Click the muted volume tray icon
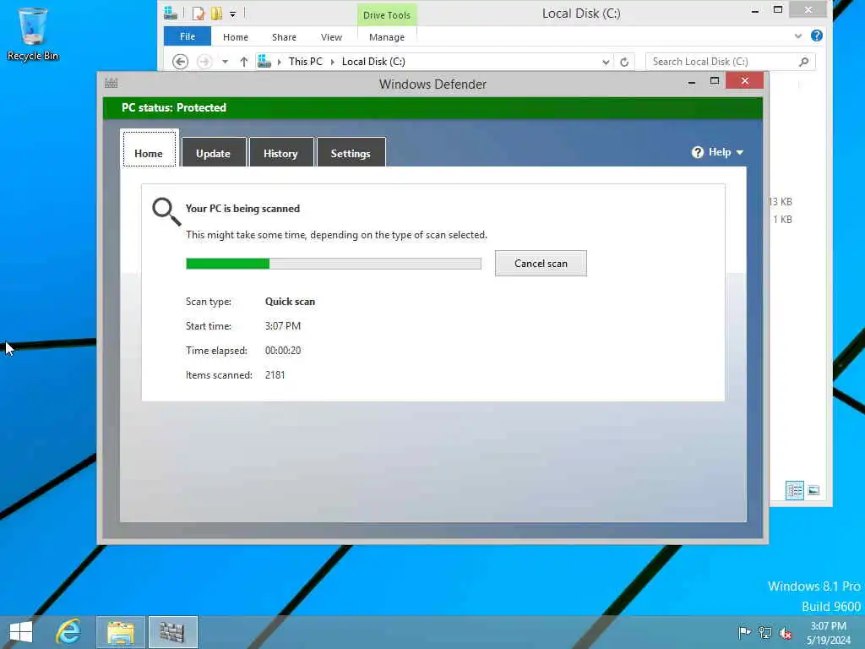Viewport: 865px width, 649px height. (x=786, y=633)
